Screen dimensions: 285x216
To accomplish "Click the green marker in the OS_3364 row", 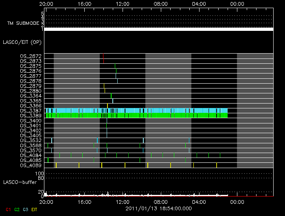I will [x=111, y=96].
